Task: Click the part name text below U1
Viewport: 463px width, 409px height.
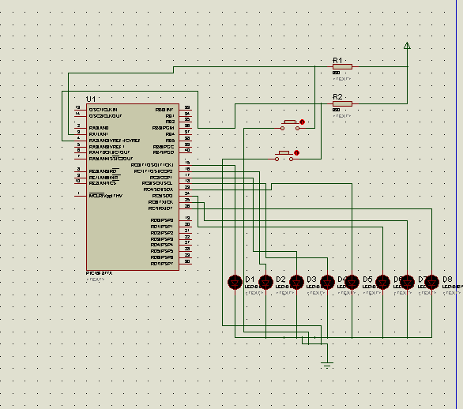Action: (x=100, y=273)
